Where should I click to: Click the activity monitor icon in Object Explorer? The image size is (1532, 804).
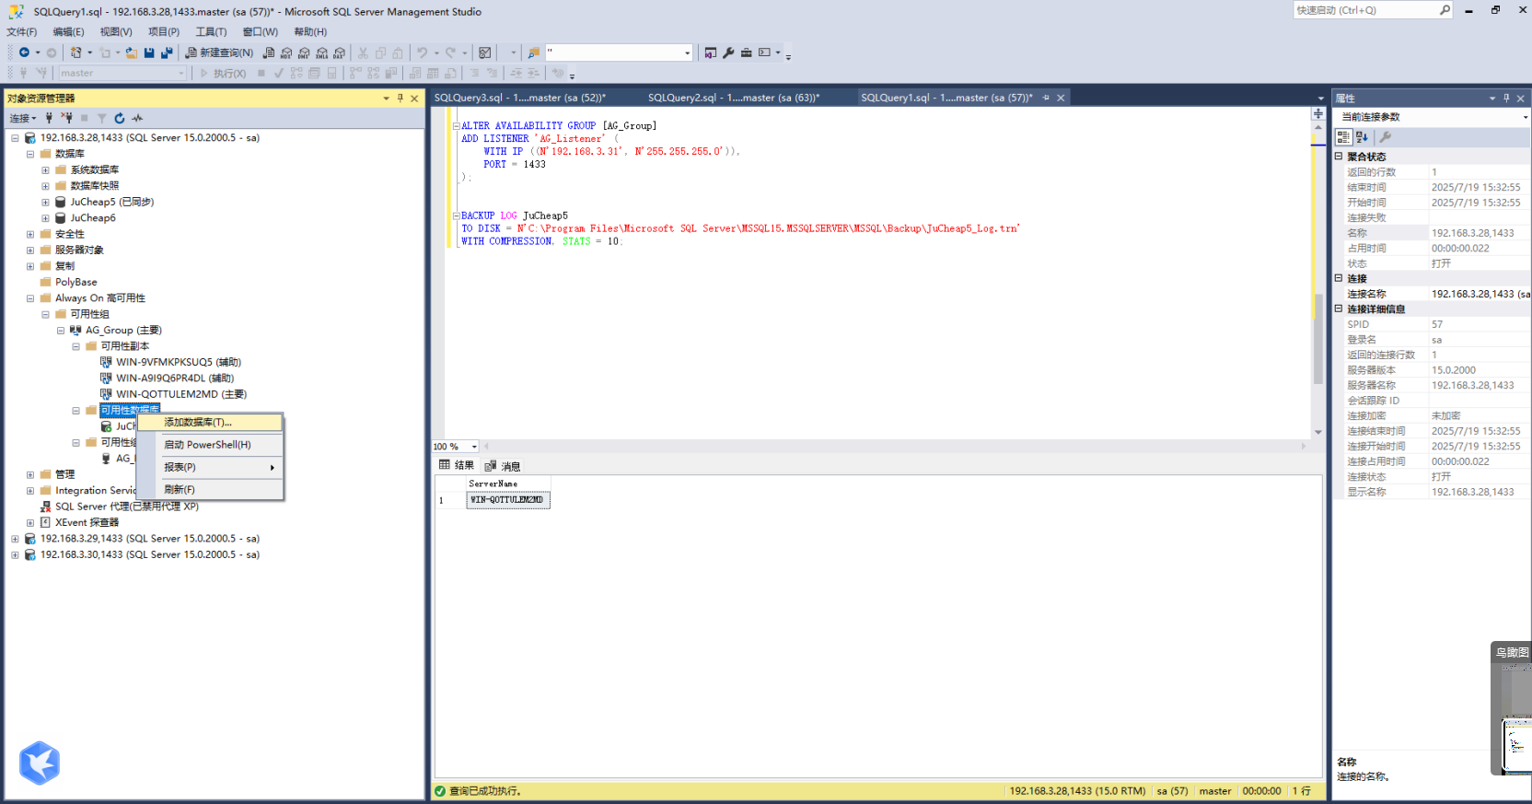tap(137, 118)
